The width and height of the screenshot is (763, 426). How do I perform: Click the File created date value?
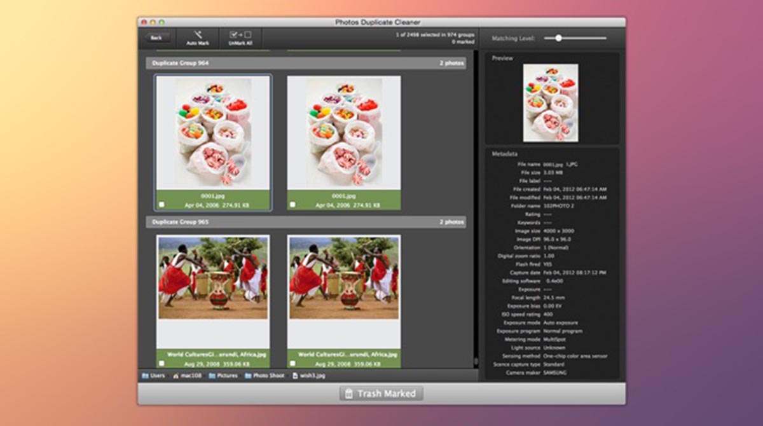pyautogui.click(x=574, y=189)
